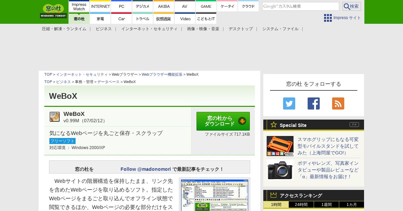Open the INTERNET site tab

tap(100, 6)
